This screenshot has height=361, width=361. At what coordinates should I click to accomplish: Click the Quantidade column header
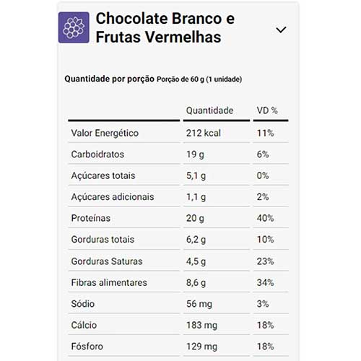click(209, 110)
